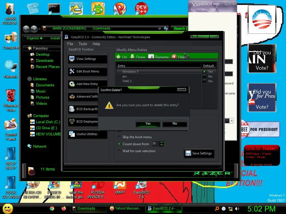Confirm deletion with the Yes button
The image size is (286, 214).
[148, 123]
